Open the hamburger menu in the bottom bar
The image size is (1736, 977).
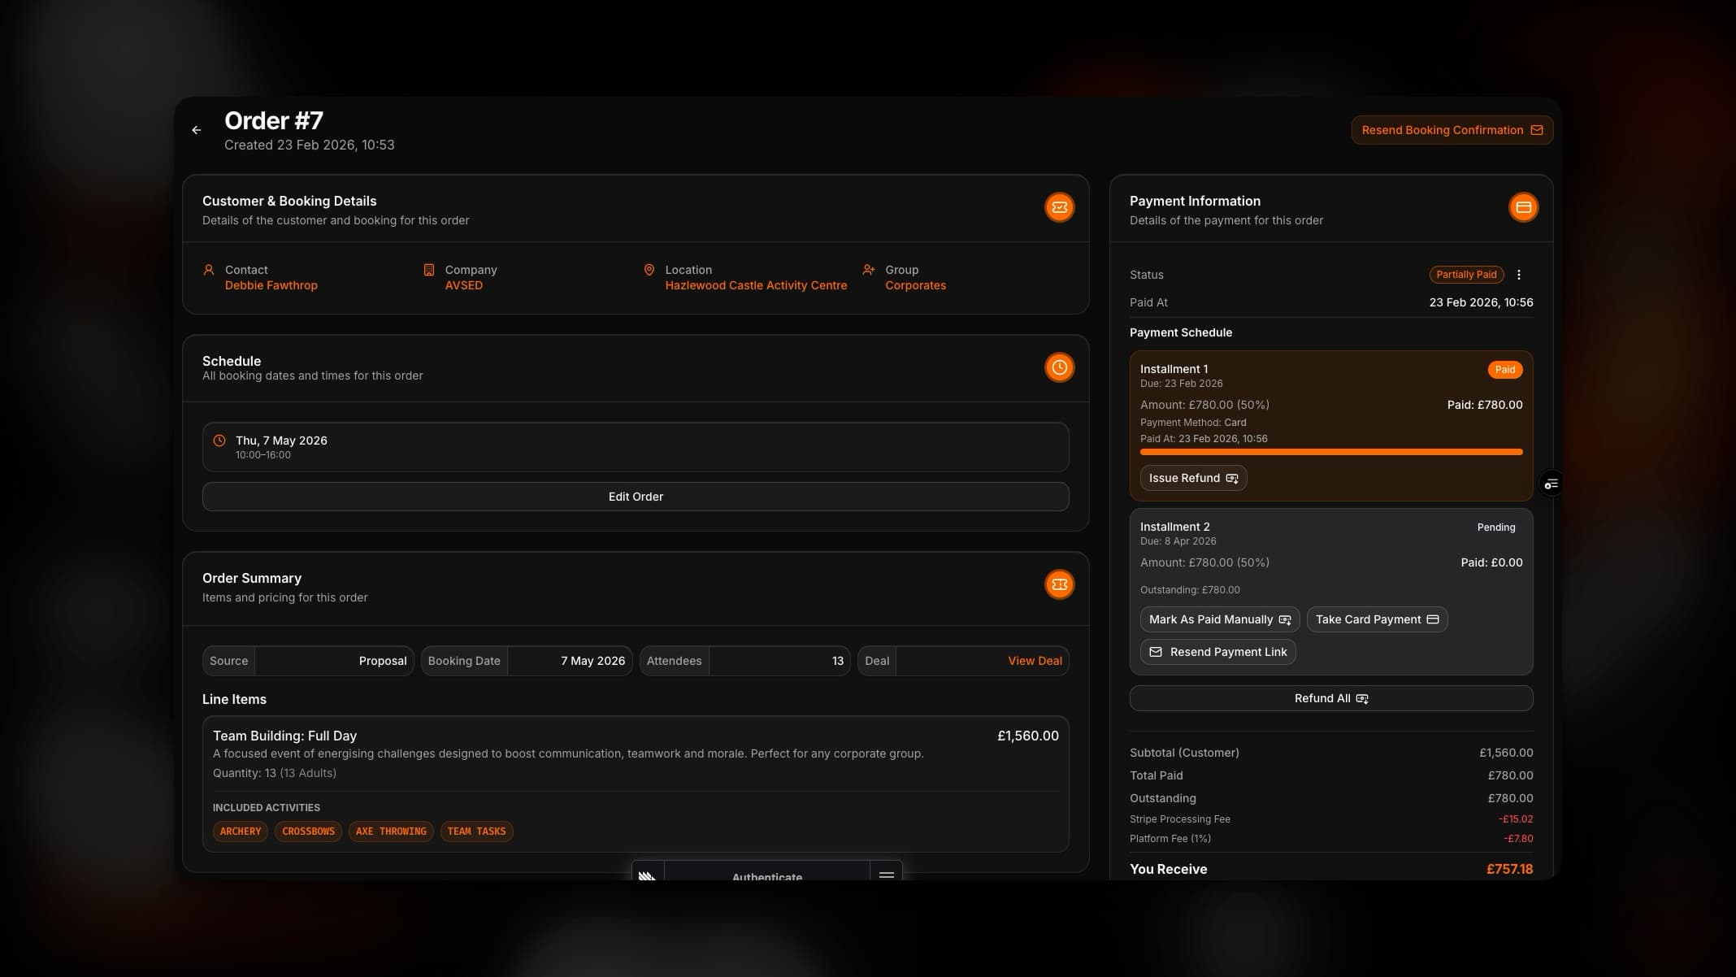[x=886, y=876]
